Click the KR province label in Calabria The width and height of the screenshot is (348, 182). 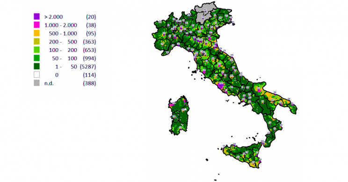pyautogui.click(x=281, y=125)
